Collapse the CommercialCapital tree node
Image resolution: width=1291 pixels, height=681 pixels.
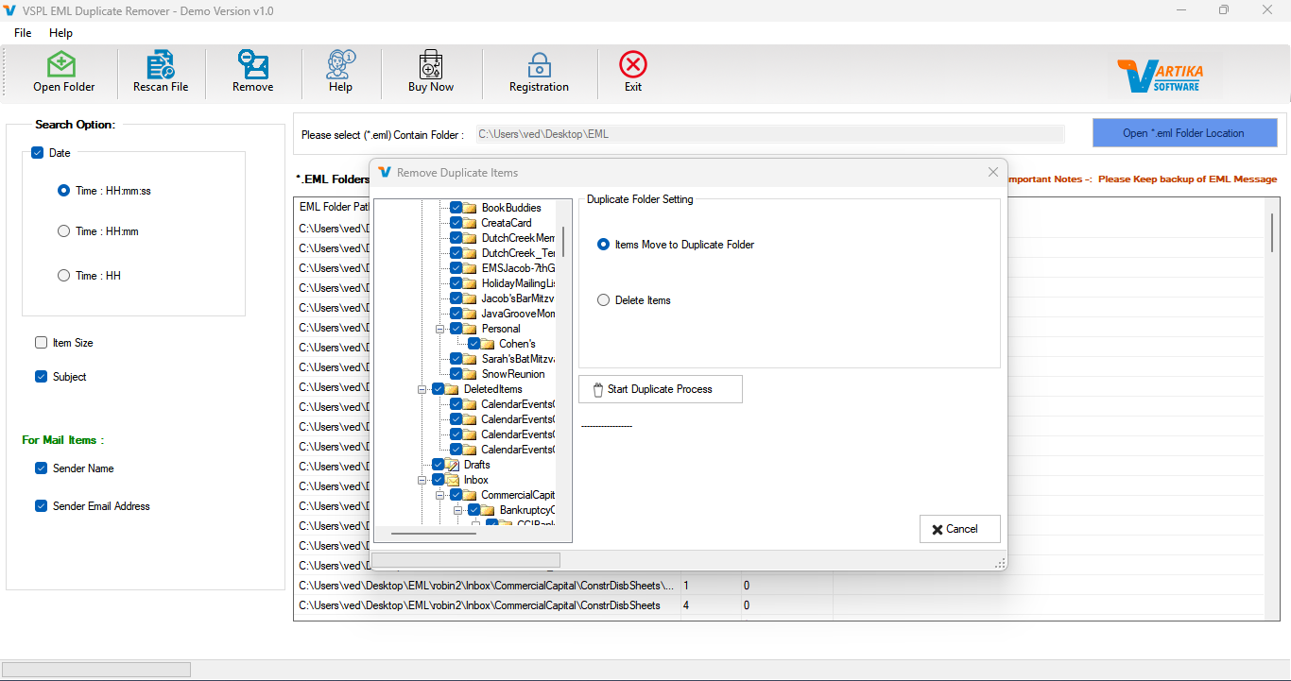pos(439,495)
